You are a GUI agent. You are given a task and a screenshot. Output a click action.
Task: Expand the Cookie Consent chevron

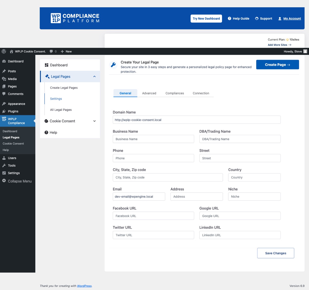tap(95, 121)
